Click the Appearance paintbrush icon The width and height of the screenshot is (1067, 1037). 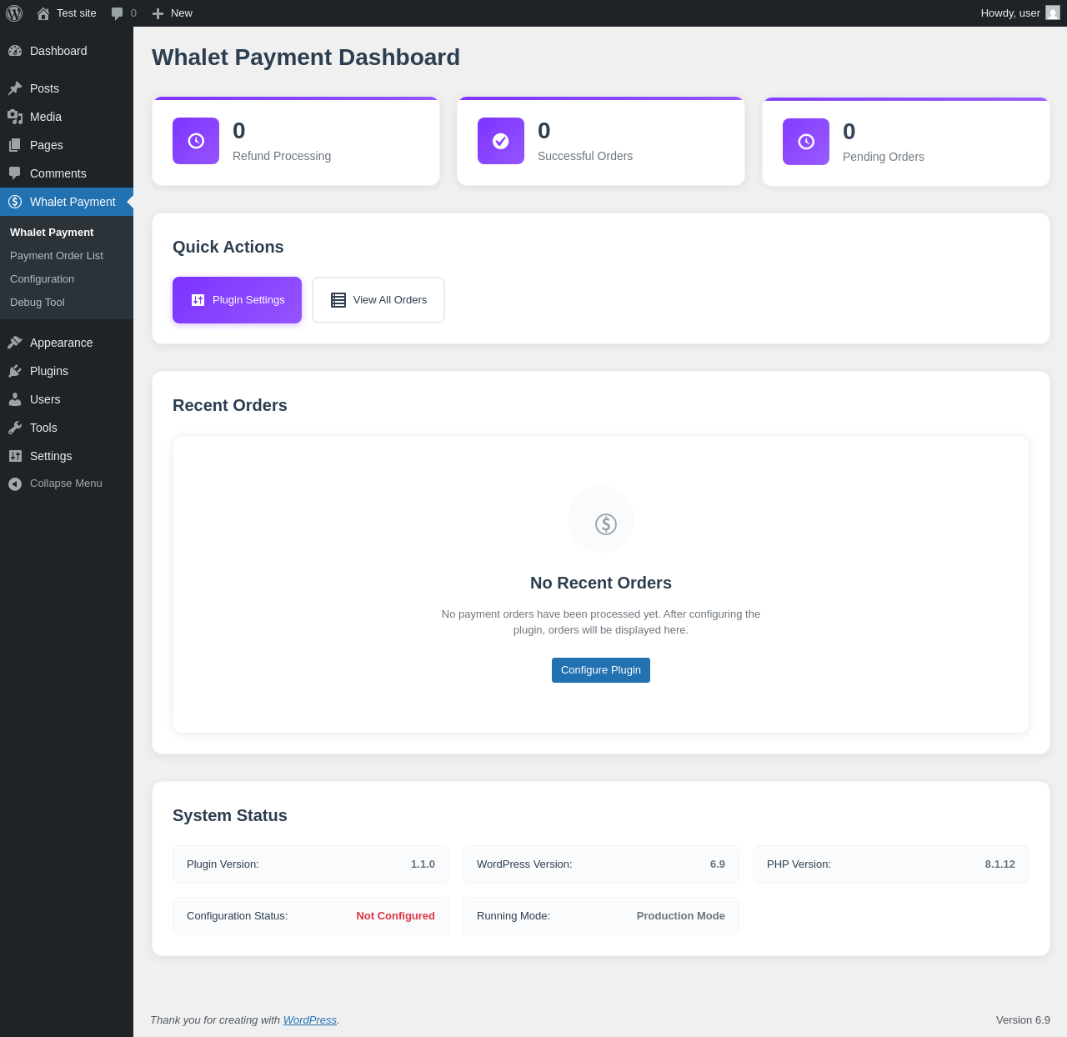coord(15,343)
